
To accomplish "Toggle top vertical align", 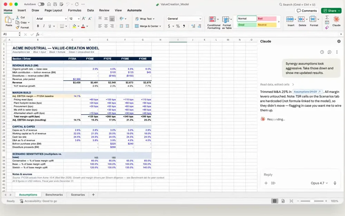I will tap(100, 19).
